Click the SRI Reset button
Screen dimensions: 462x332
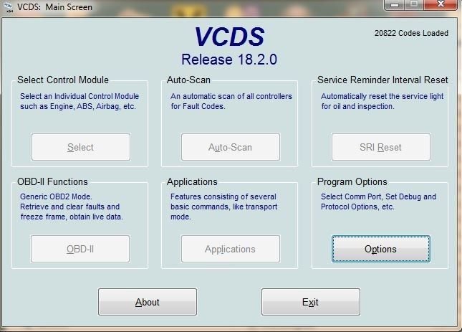380,147
